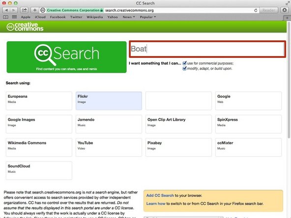Viewport: 291px width, 218px height.
Task: Click the CC Search magnifier banner
Action: coord(67,57)
